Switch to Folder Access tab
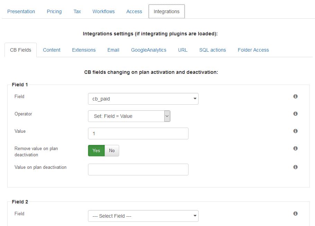The image size is (315, 226). 253,50
